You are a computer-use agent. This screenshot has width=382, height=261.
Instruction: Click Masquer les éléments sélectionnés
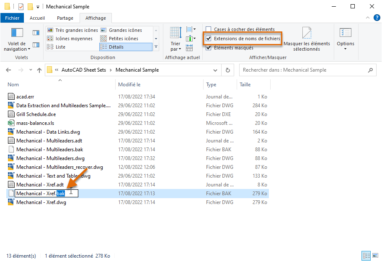tap(307, 39)
